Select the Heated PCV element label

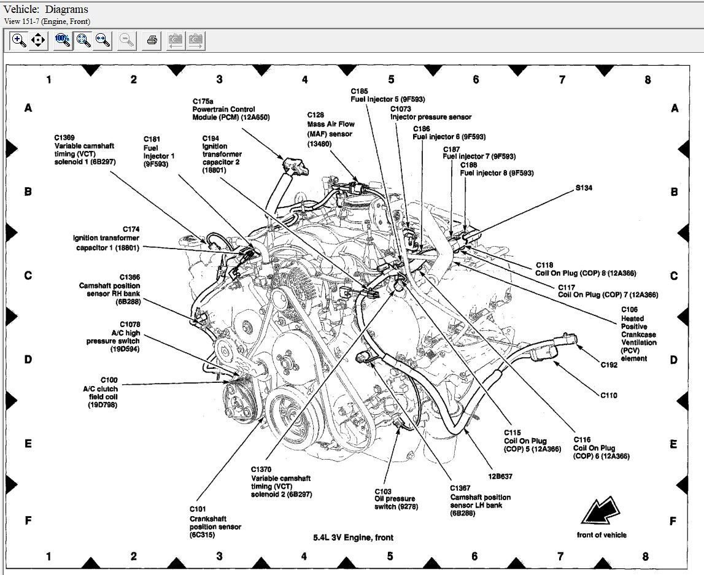pos(638,334)
